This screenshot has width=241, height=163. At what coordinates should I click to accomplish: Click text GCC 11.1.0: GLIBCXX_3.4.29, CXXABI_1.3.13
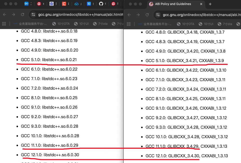(186, 146)
